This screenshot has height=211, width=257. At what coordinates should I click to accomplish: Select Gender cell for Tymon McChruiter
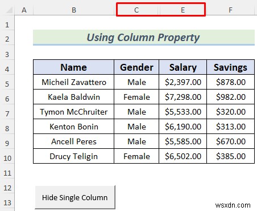pos(136,112)
